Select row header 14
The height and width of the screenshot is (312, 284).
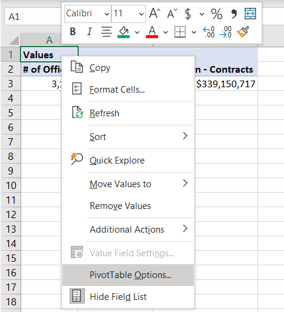[10, 244]
